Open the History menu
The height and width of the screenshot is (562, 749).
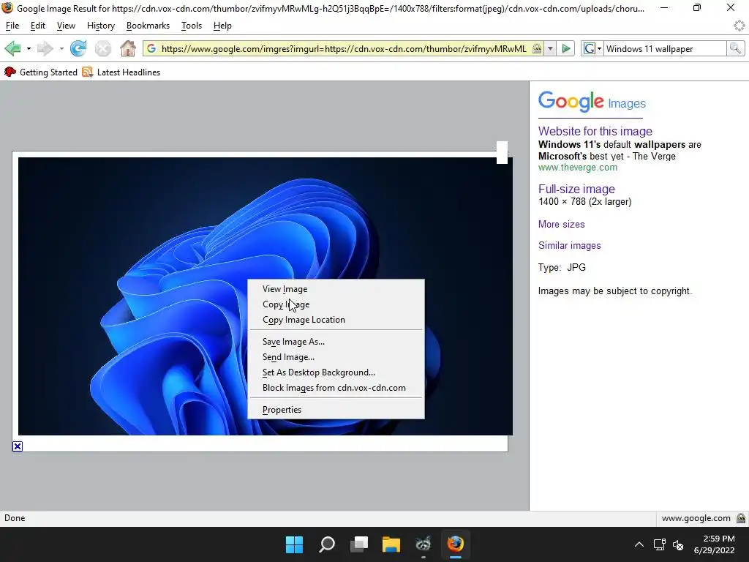(x=101, y=26)
